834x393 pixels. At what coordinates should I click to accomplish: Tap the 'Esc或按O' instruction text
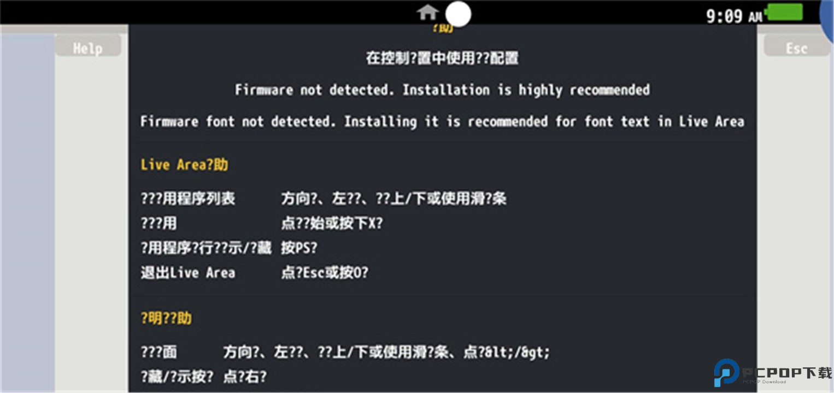click(325, 272)
